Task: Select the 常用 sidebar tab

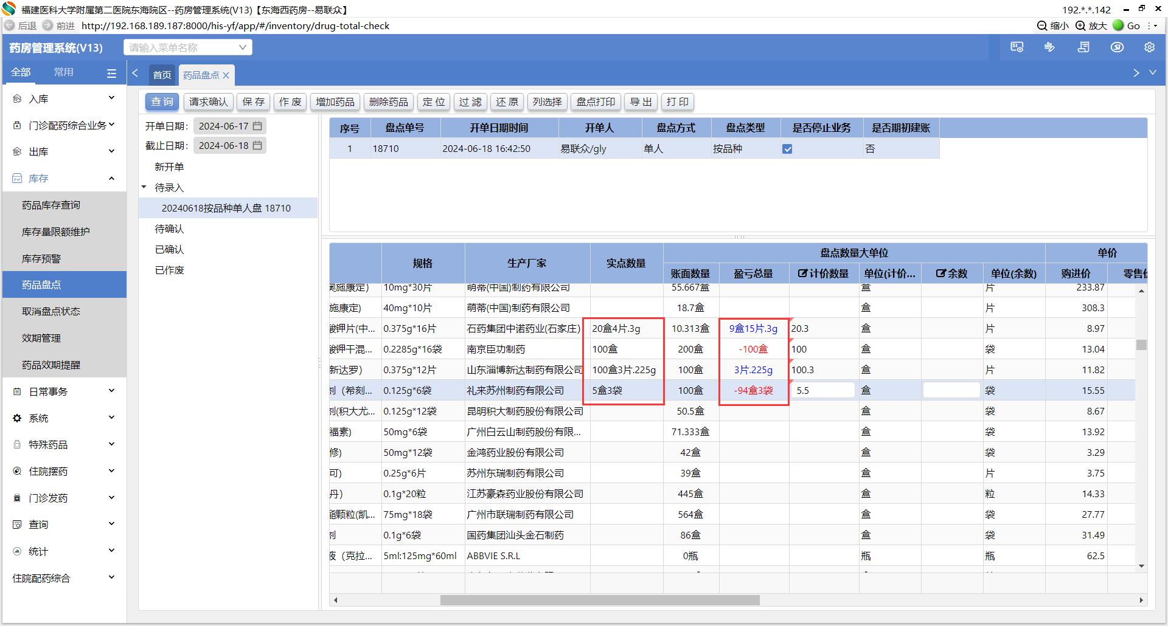Action: [x=63, y=72]
